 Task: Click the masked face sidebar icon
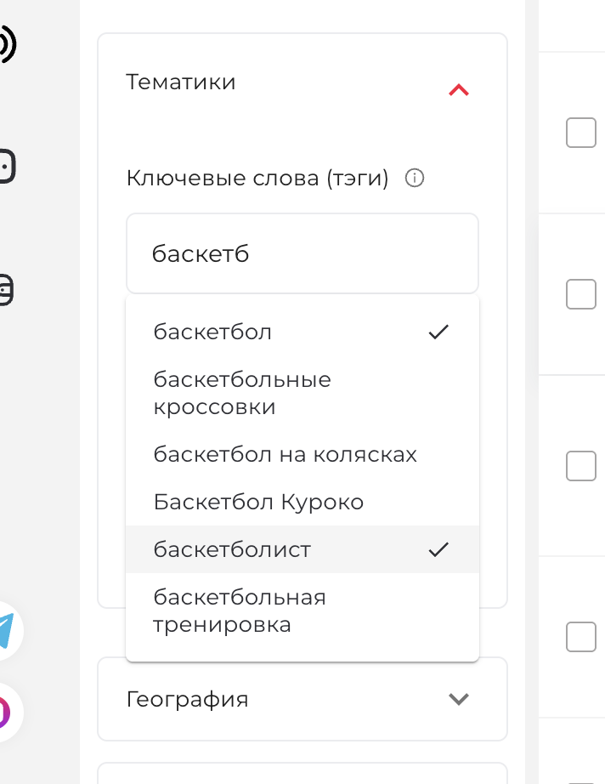coord(6,289)
